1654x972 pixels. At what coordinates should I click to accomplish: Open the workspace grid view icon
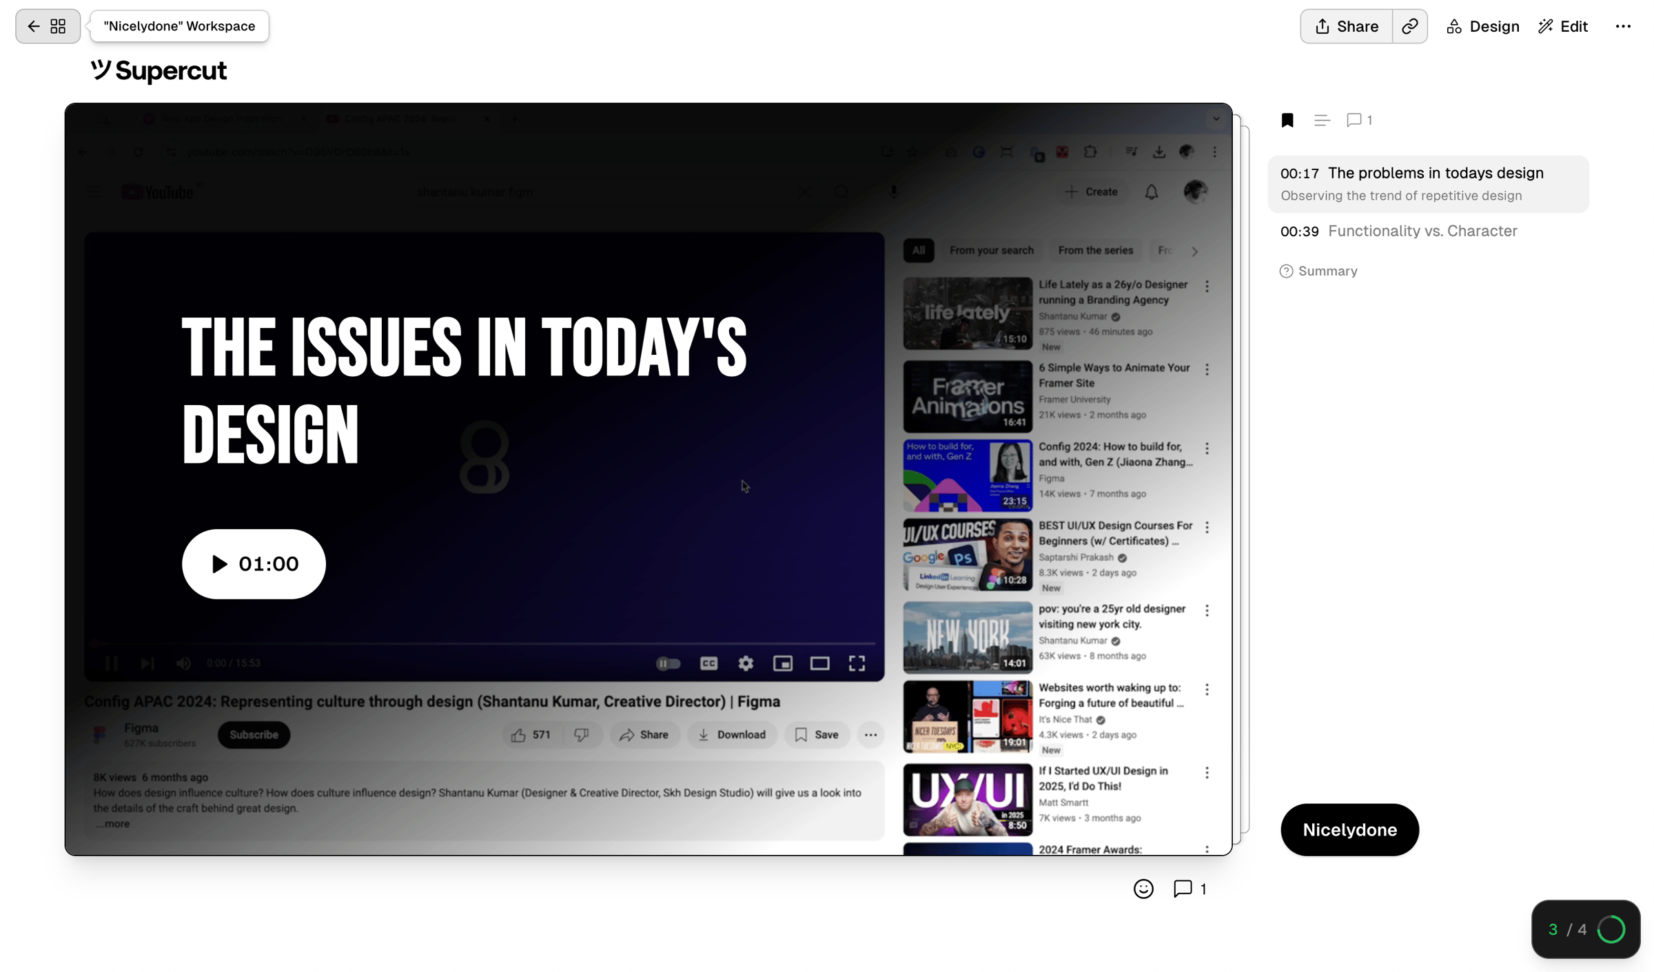pyautogui.click(x=59, y=26)
